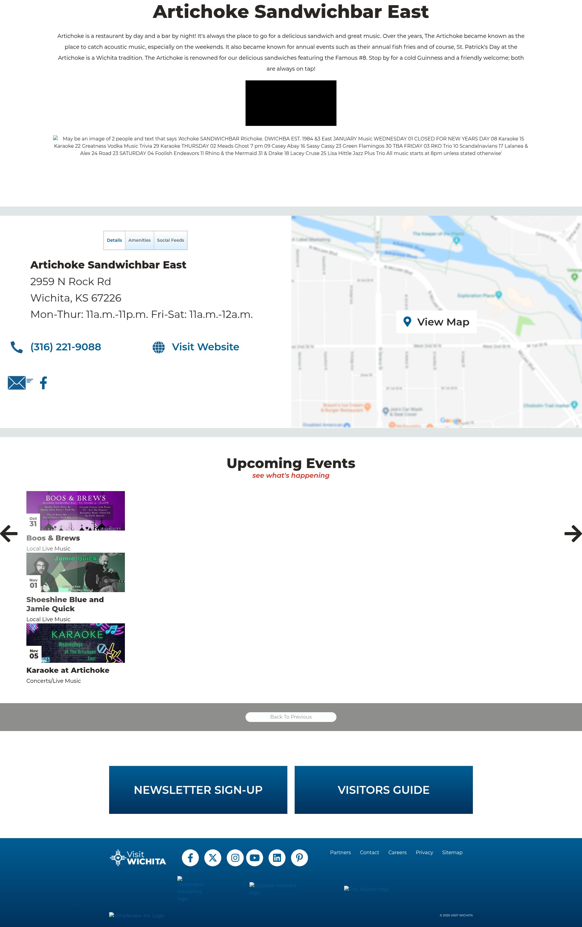Screen dimensions: 582x927
Task: Open Karaoke event thumbnail
Action: click(75, 643)
